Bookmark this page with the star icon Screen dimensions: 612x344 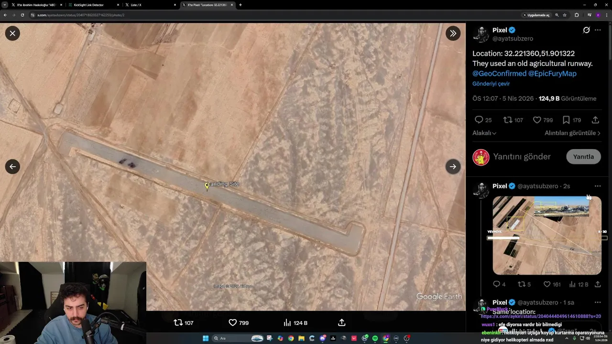pos(565,15)
